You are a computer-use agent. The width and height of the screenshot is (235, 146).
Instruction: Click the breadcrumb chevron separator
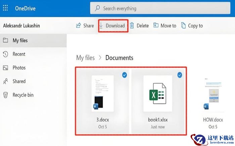click(x=100, y=58)
